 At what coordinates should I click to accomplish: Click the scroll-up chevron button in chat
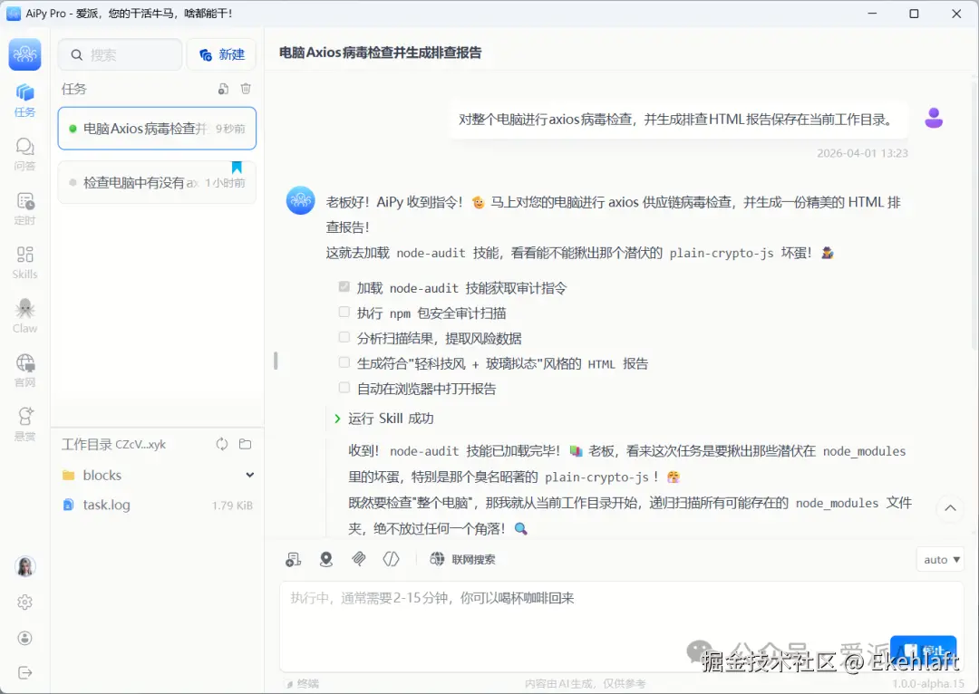[950, 508]
